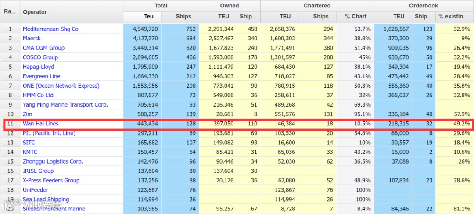Viewport: 474px width, 214px height.
Task: Open X-Press Feeders Group link
Action: pyautogui.click(x=51, y=181)
